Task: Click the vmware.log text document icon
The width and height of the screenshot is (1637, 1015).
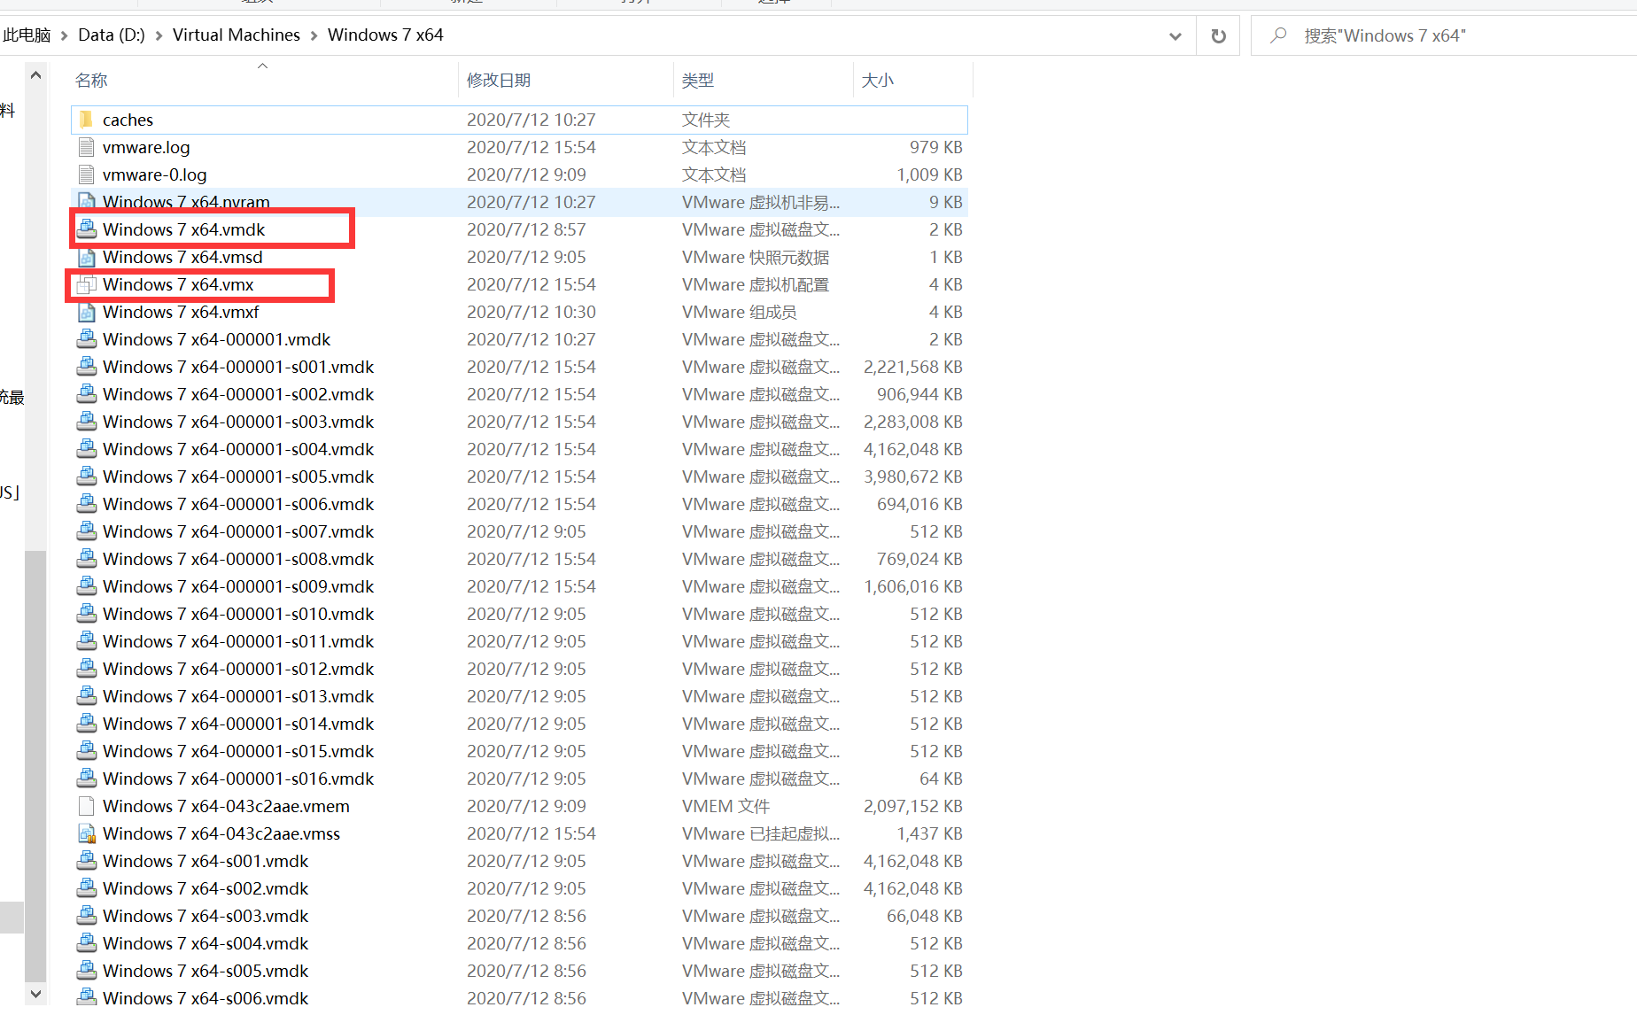Action: pyautogui.click(x=86, y=147)
